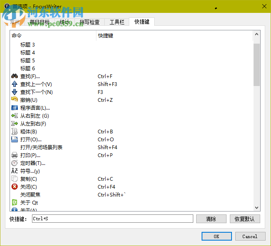271x246 pixels.
Task: Click the Ctrl+F4 shortcut cell
Action: (x=106, y=187)
